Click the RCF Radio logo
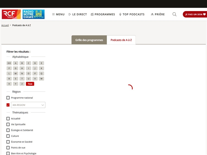Screen dimensions: 207x155 pyautogui.click(x=11, y=14)
